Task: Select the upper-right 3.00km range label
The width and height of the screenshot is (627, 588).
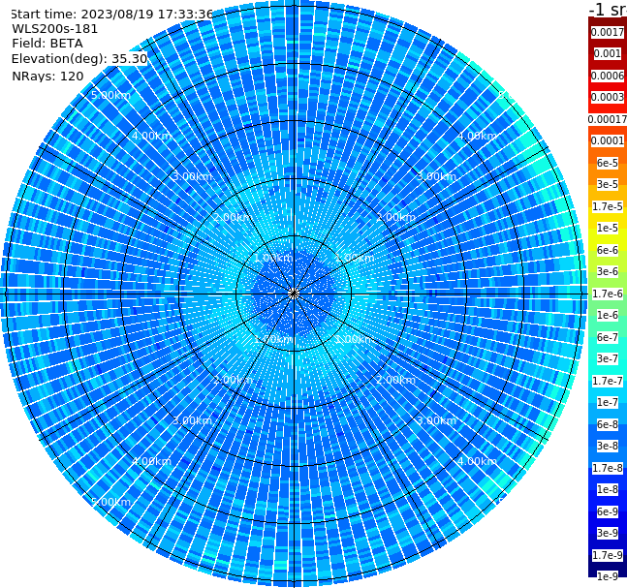Action: tap(437, 176)
